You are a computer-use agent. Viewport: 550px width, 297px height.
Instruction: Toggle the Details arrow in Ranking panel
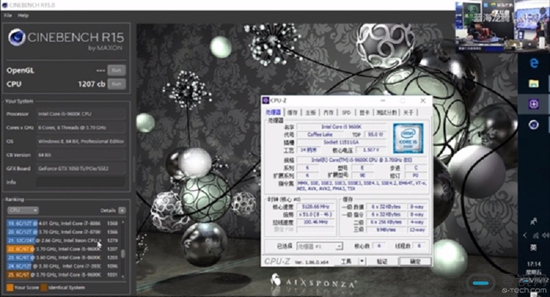(122, 210)
